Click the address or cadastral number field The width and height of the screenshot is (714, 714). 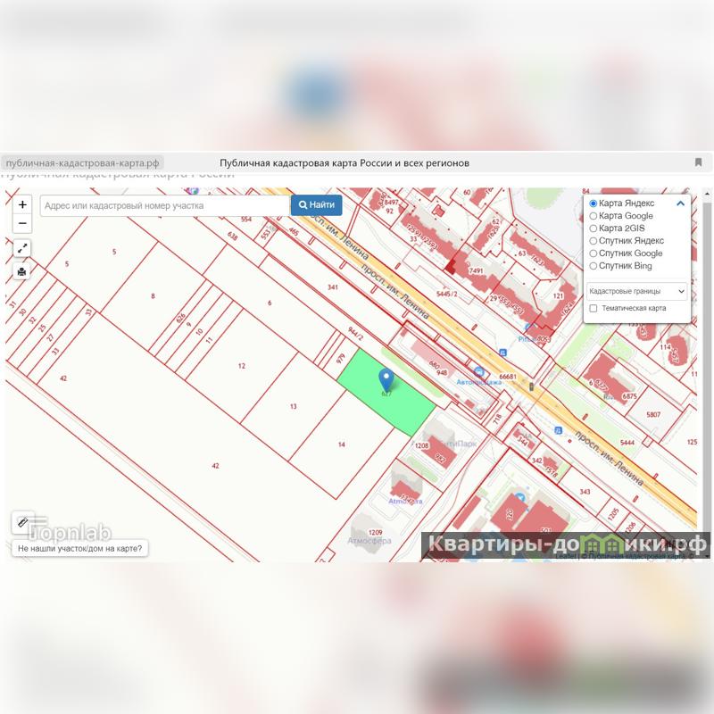164,205
